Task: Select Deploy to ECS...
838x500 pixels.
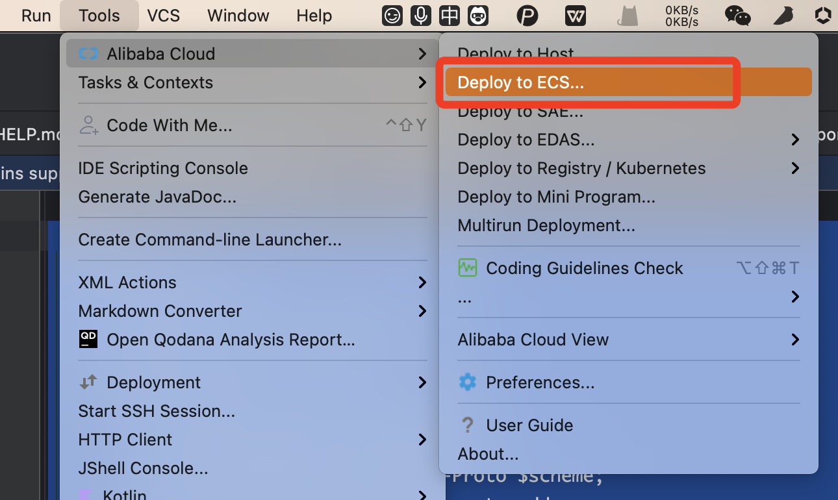Action: [x=628, y=82]
